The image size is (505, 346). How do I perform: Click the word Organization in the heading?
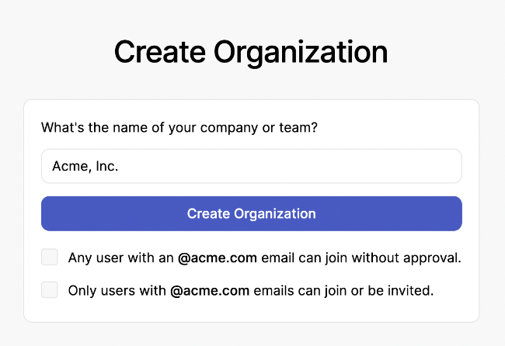(x=301, y=54)
